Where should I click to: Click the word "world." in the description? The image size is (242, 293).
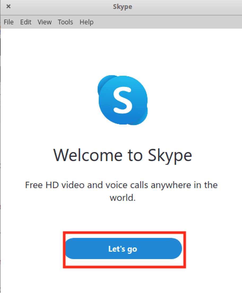pos(123,198)
